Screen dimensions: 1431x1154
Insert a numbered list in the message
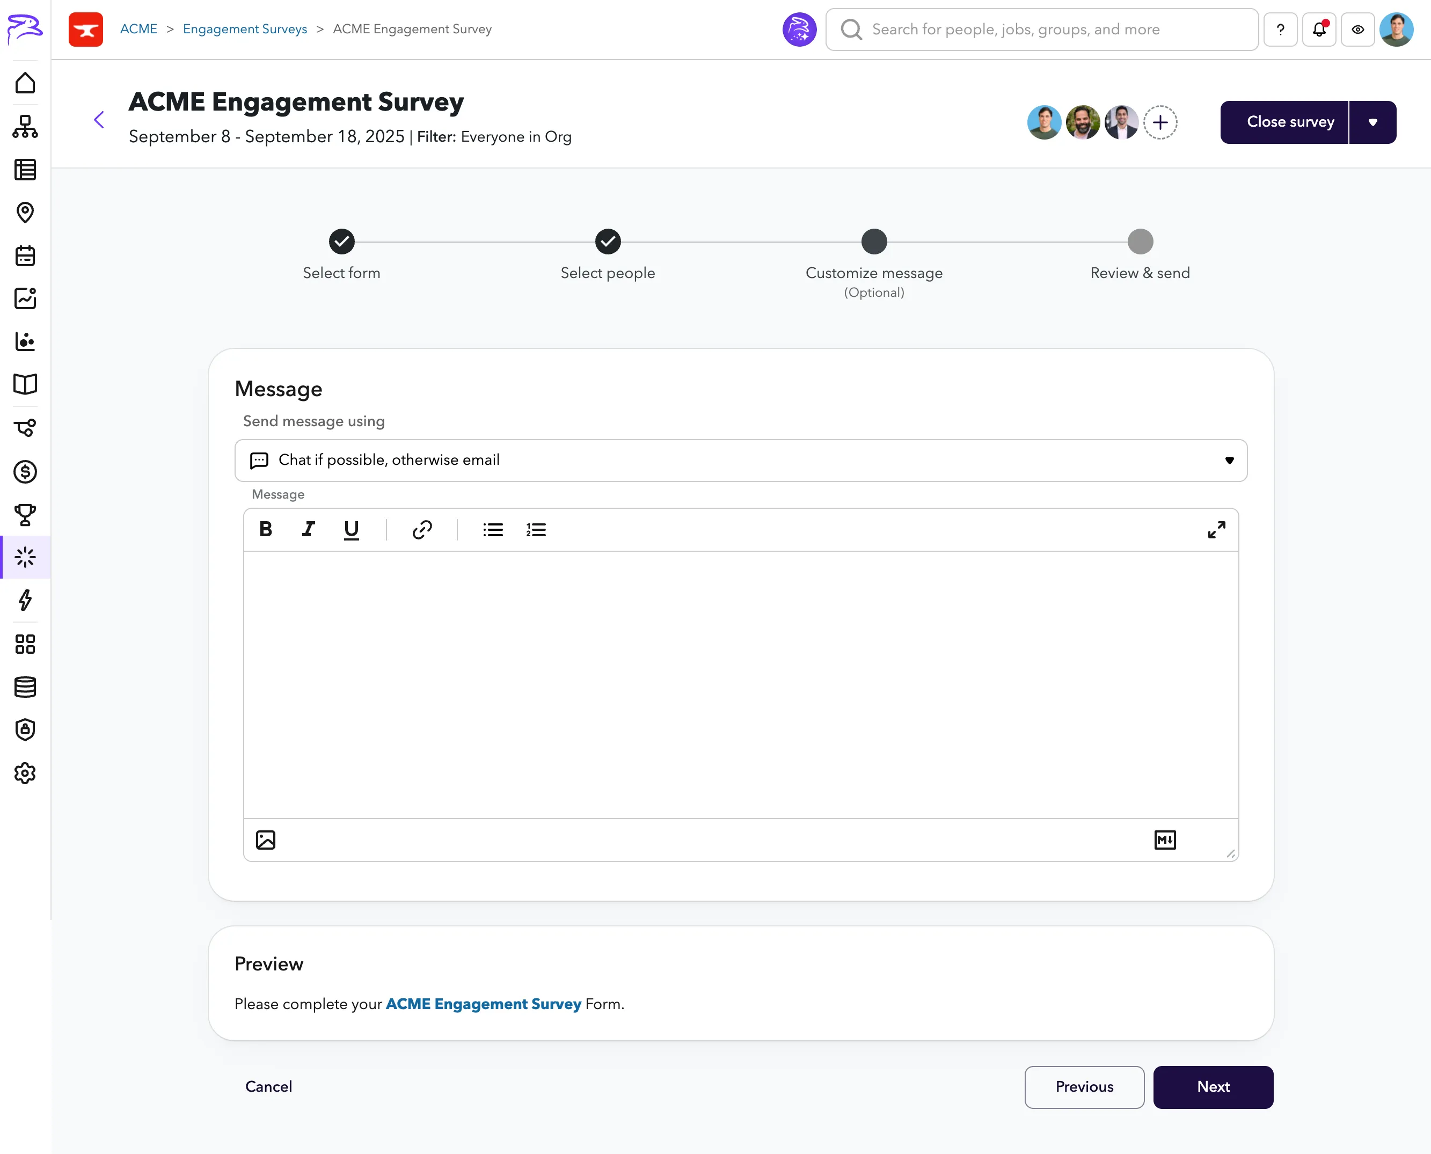click(536, 529)
